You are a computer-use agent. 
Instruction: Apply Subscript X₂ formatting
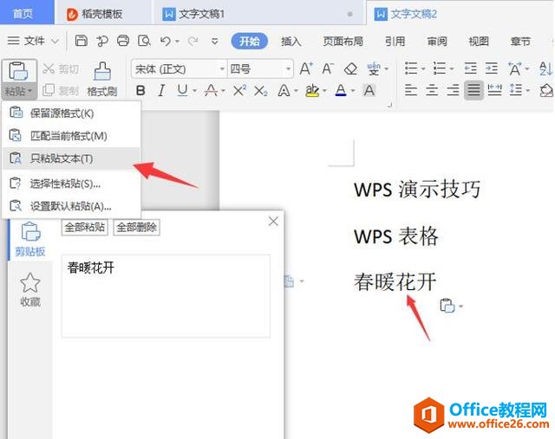(x=261, y=91)
